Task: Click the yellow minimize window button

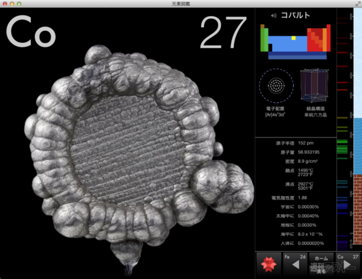Action: (12, 4)
